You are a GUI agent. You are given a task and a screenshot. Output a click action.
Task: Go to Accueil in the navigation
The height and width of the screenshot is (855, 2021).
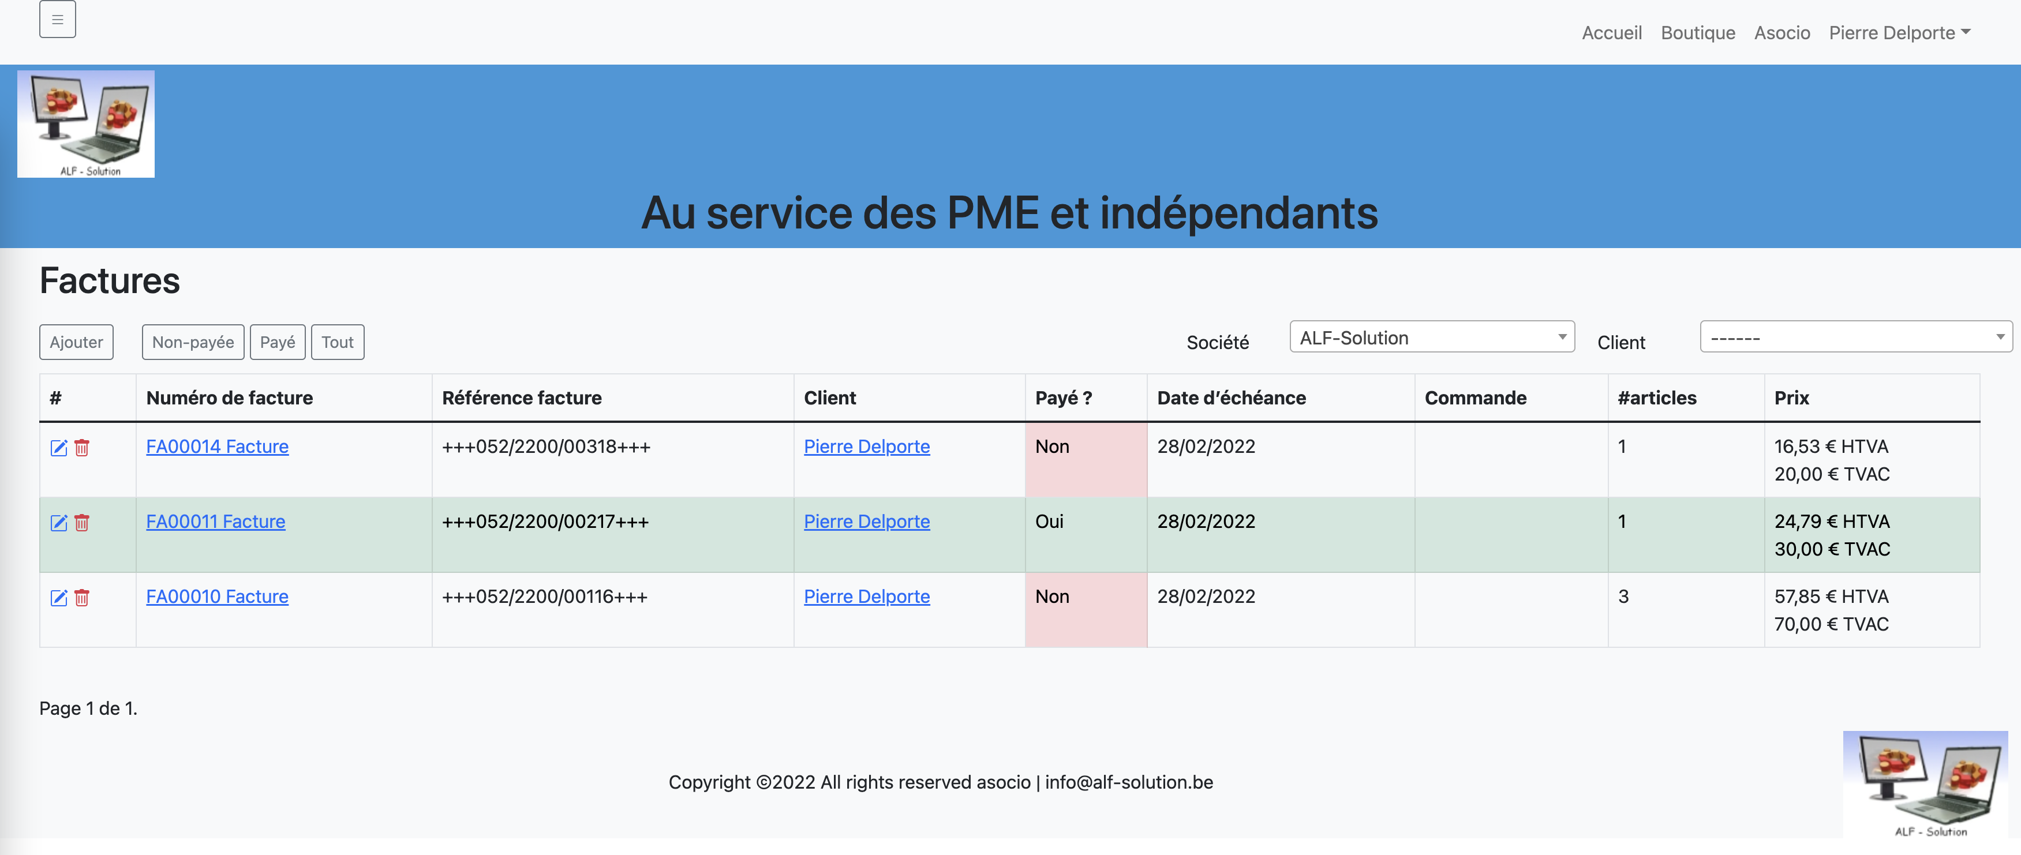point(1611,33)
